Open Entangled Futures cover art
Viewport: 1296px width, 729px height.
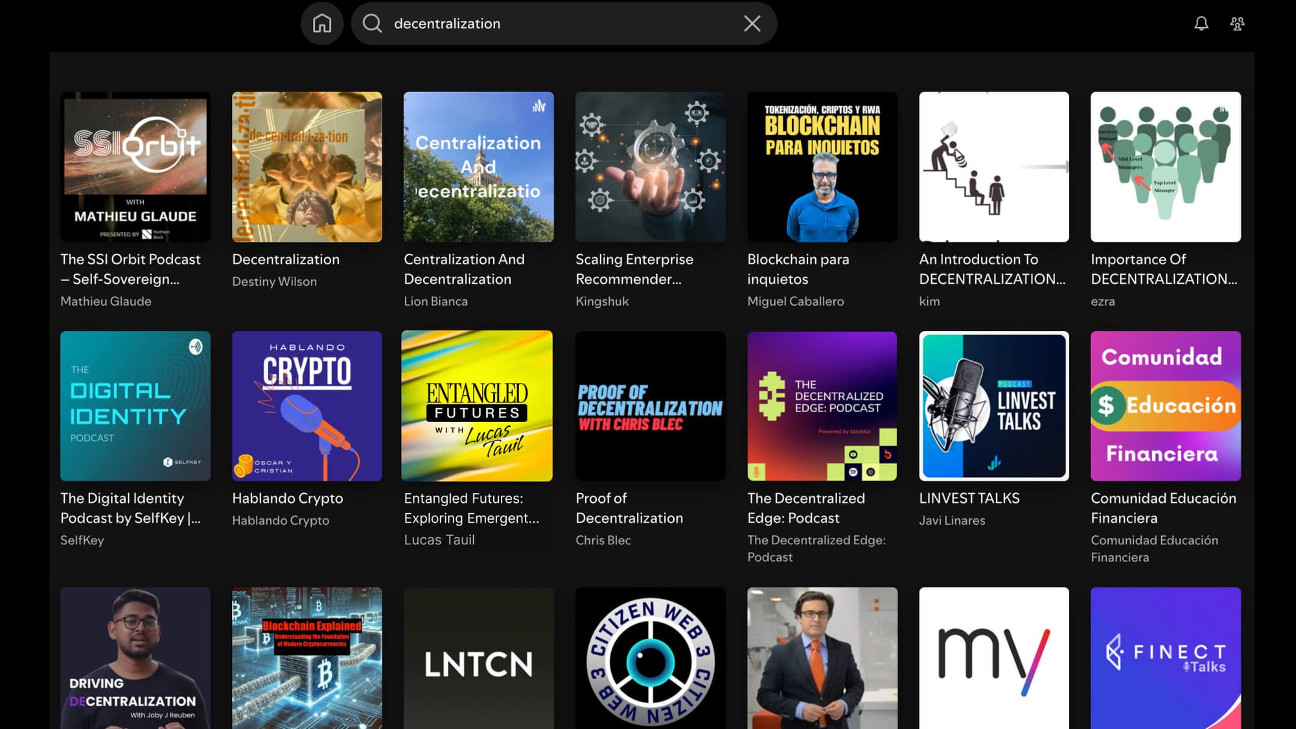[477, 406]
